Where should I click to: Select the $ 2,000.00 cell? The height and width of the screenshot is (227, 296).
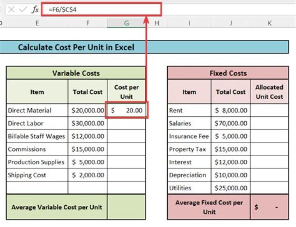tap(88, 175)
